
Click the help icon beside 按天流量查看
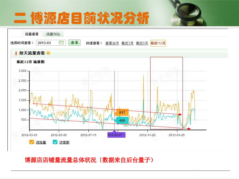(48, 53)
